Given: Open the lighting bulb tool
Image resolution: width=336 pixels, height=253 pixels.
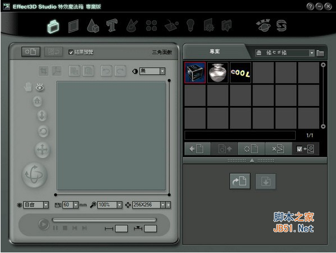Looking at the screenshot, I should coord(190,25).
